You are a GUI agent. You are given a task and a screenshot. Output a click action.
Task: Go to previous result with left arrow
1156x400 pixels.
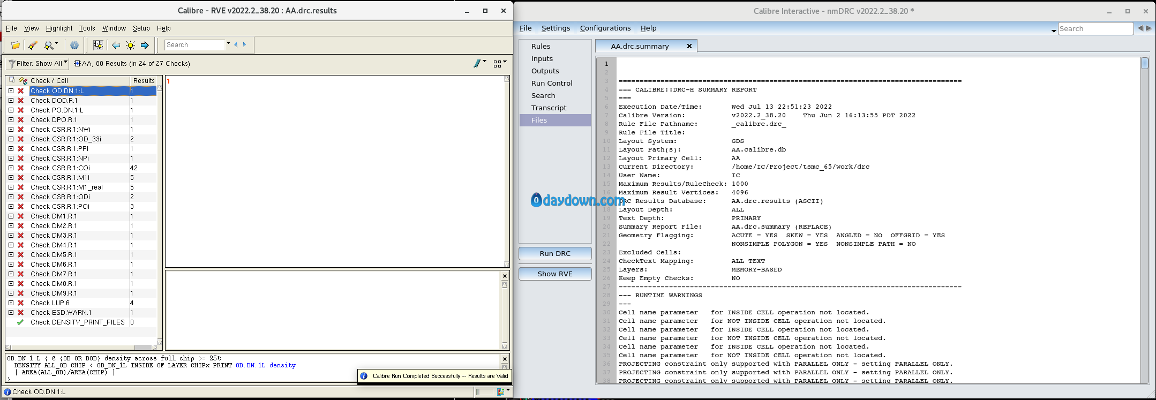[x=116, y=46]
